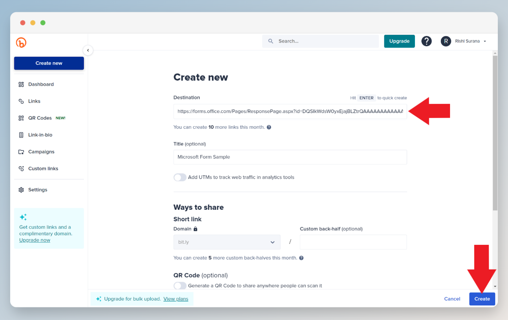Click the help question mark icon

pyautogui.click(x=426, y=41)
